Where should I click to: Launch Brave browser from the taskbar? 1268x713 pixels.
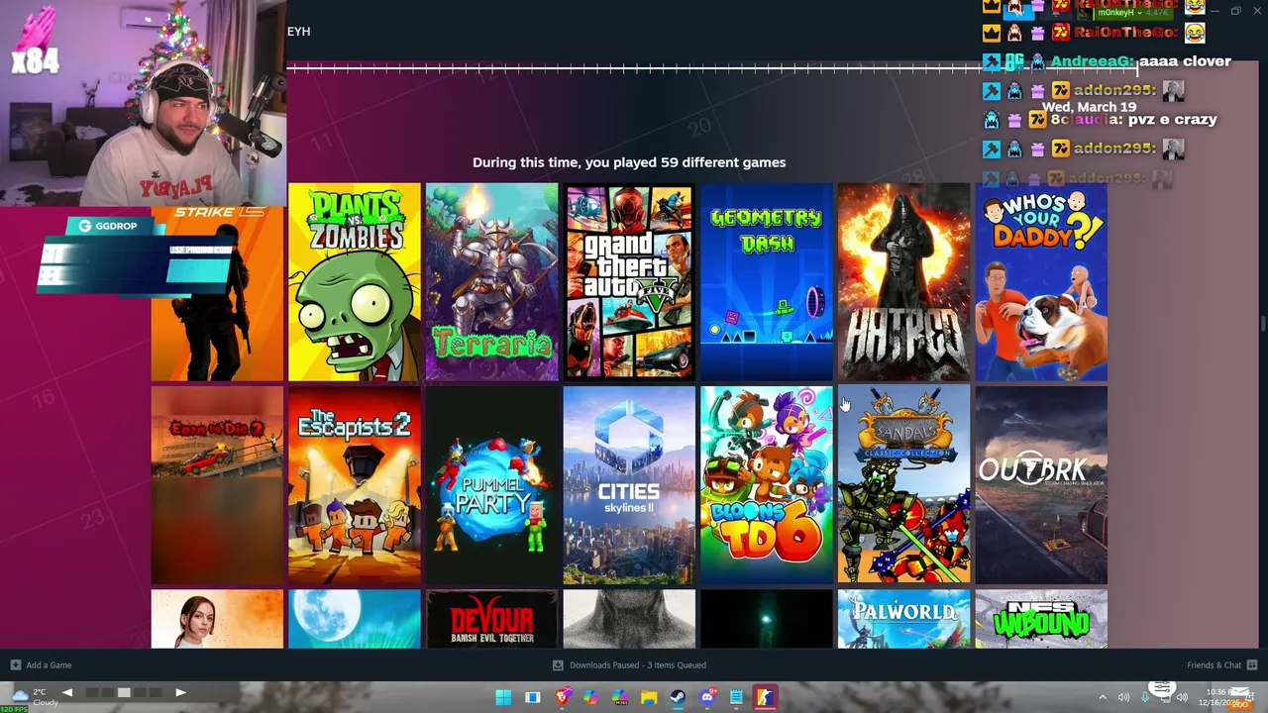[562, 697]
